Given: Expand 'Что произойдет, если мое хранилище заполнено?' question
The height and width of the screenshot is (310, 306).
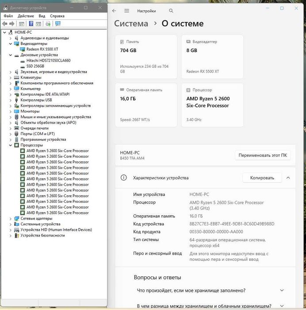Looking at the screenshot, I should [282, 290].
